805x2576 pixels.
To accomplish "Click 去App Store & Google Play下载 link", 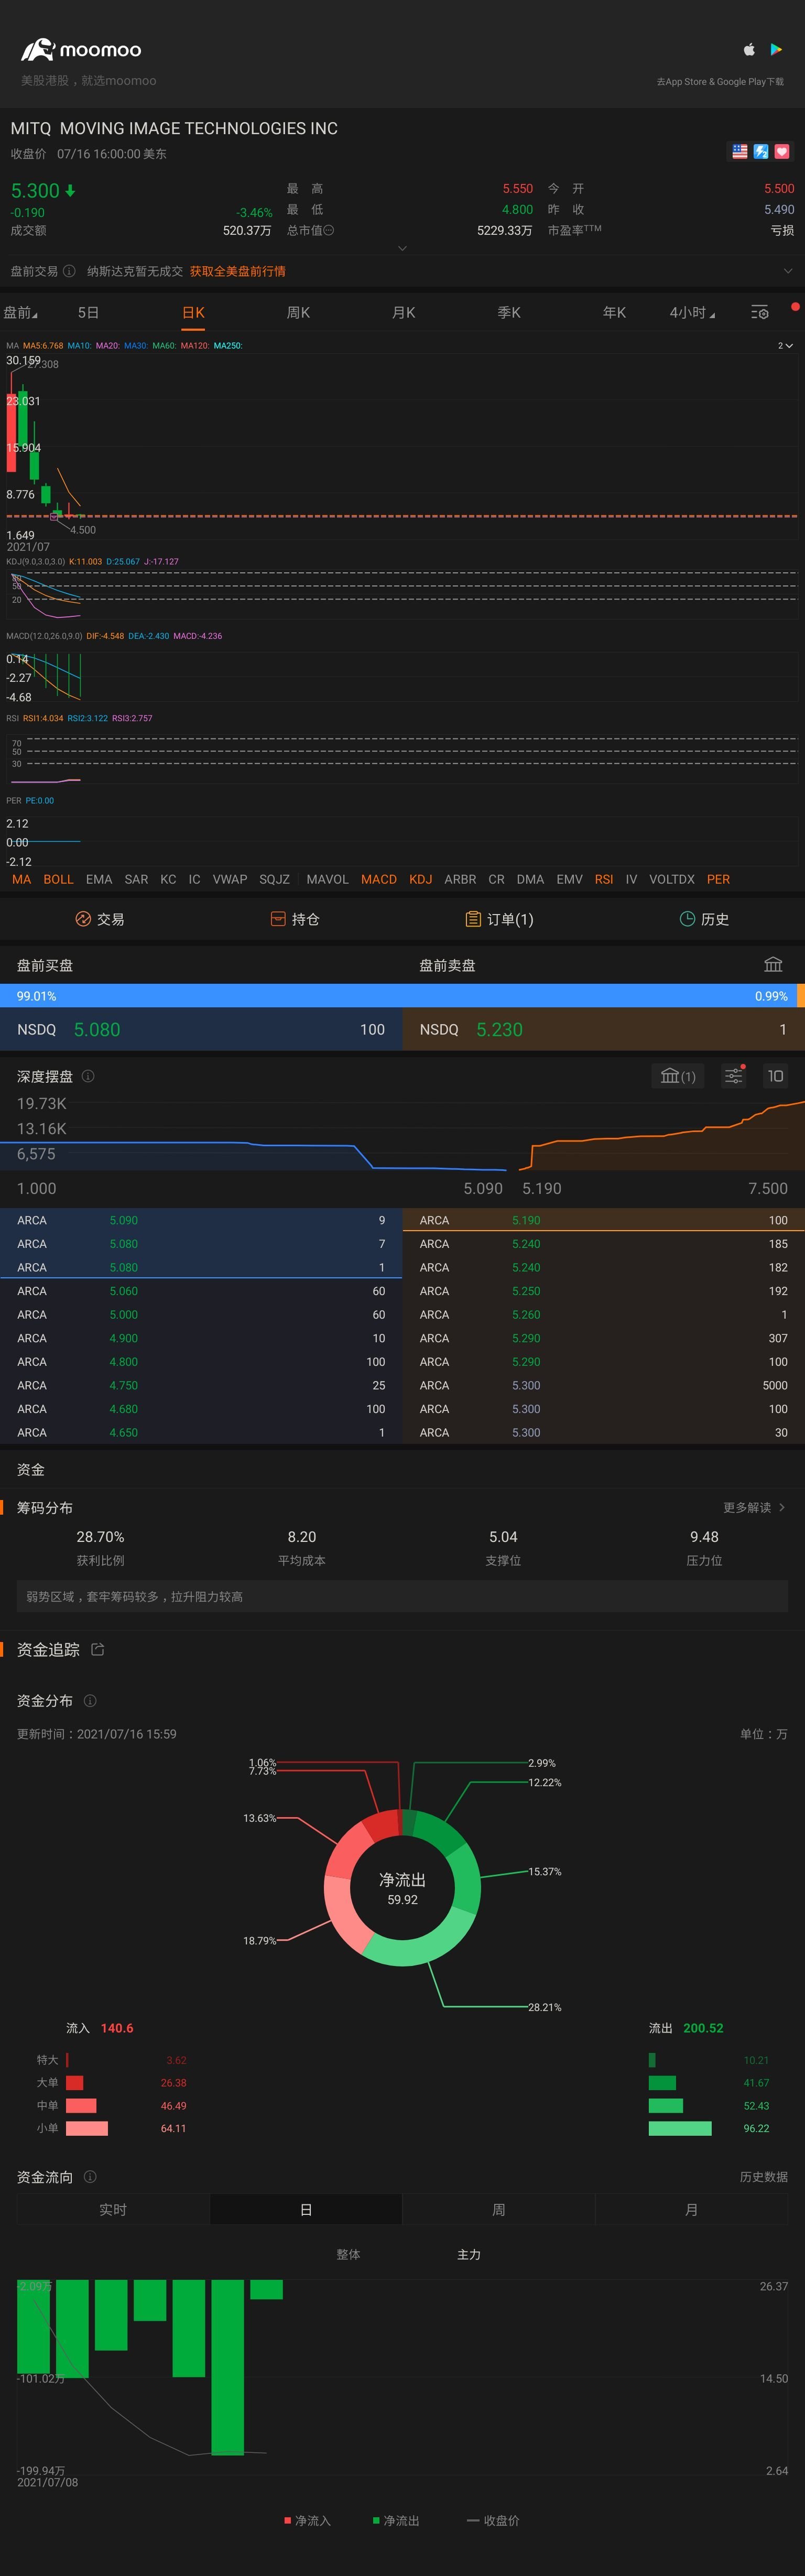I will tap(720, 81).
